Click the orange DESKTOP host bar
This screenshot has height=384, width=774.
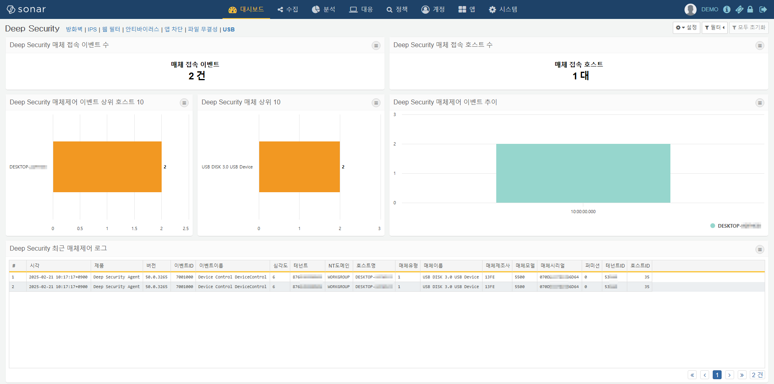(x=107, y=167)
